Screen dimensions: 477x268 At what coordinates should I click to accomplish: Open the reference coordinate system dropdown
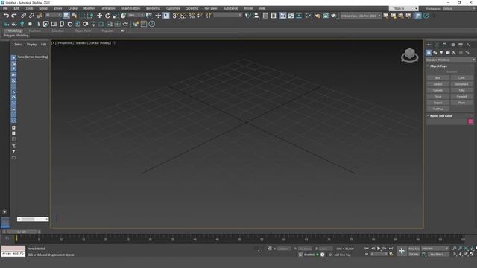point(136,15)
